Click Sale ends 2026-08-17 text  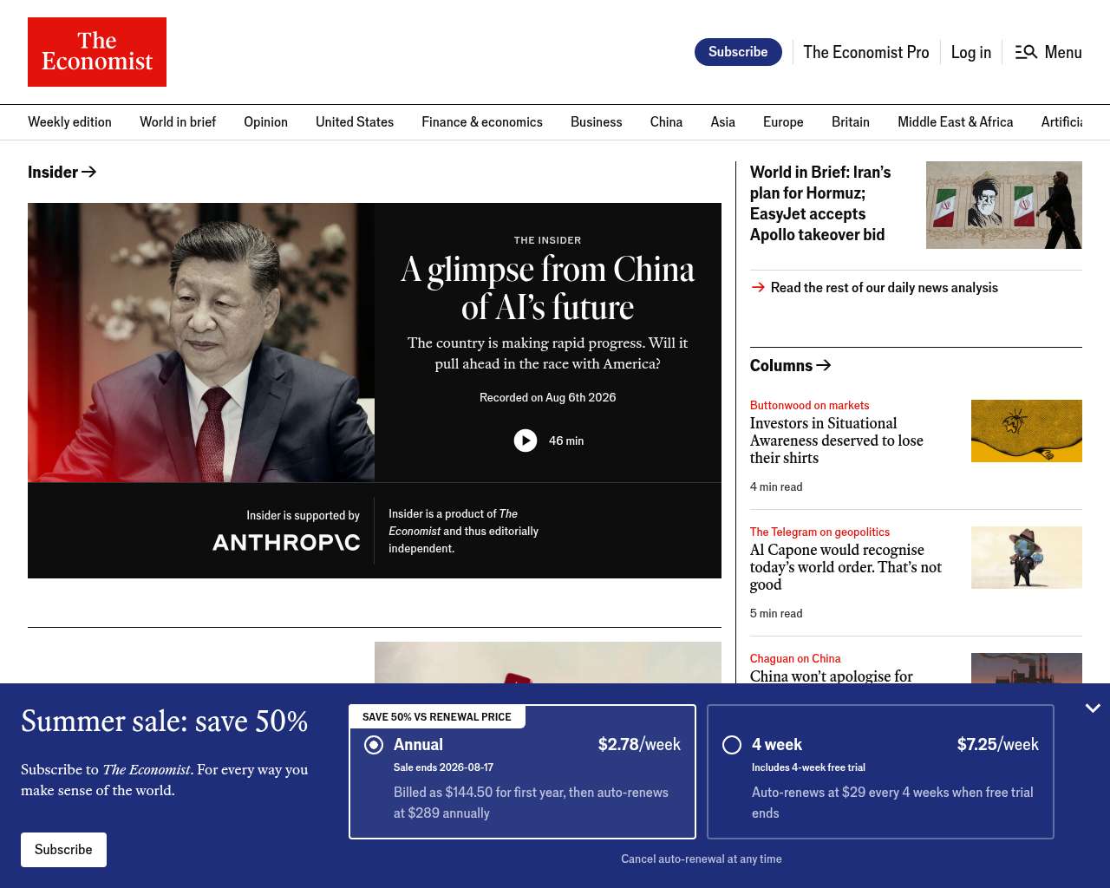[x=443, y=767]
